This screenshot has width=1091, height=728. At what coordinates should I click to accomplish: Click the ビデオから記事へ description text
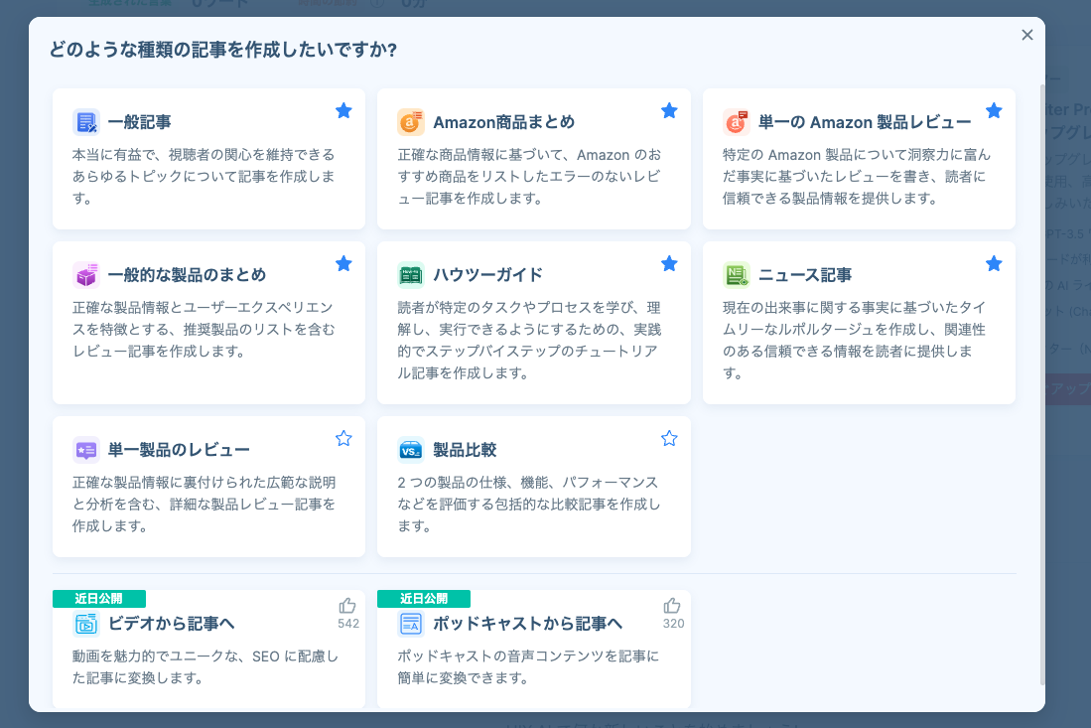pyautogui.click(x=205, y=666)
